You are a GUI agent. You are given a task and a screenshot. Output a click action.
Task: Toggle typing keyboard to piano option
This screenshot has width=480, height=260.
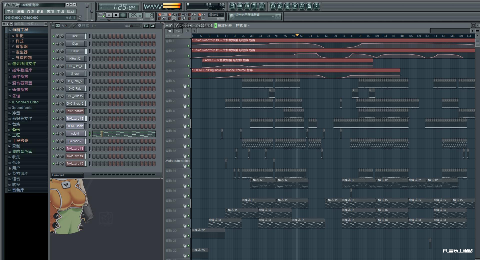point(160,14)
